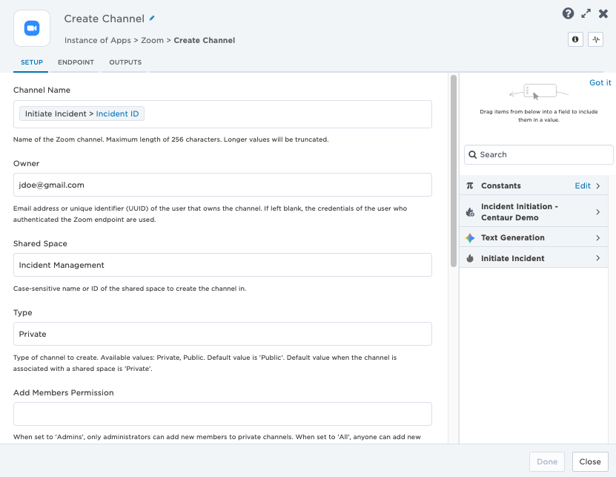Click the search magnifier icon
The image size is (616, 477).
(473, 154)
